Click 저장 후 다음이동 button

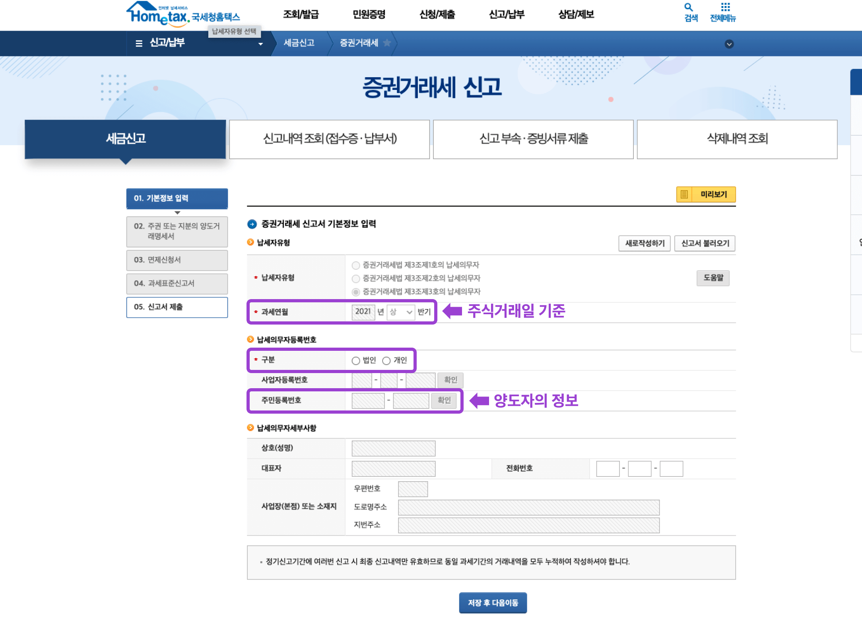click(x=493, y=603)
